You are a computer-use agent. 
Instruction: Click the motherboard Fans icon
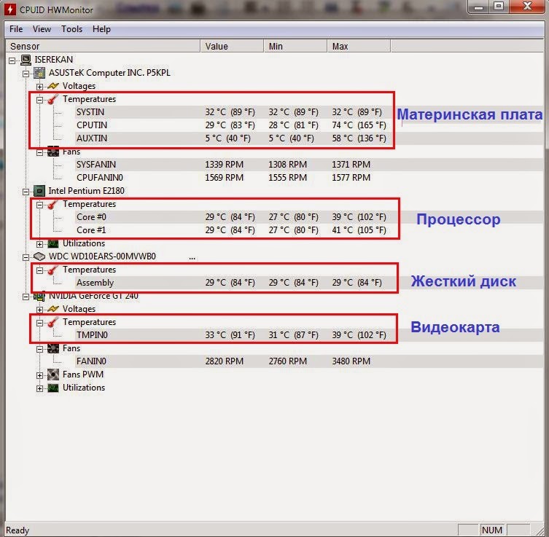click(53, 152)
